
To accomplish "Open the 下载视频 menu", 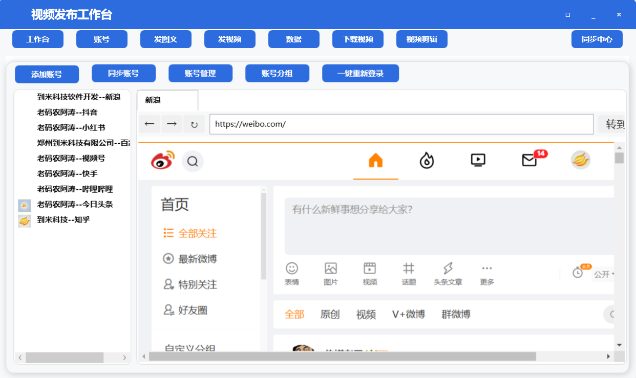I will click(x=358, y=39).
